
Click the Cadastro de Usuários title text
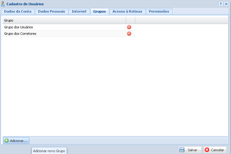coord(25,4)
